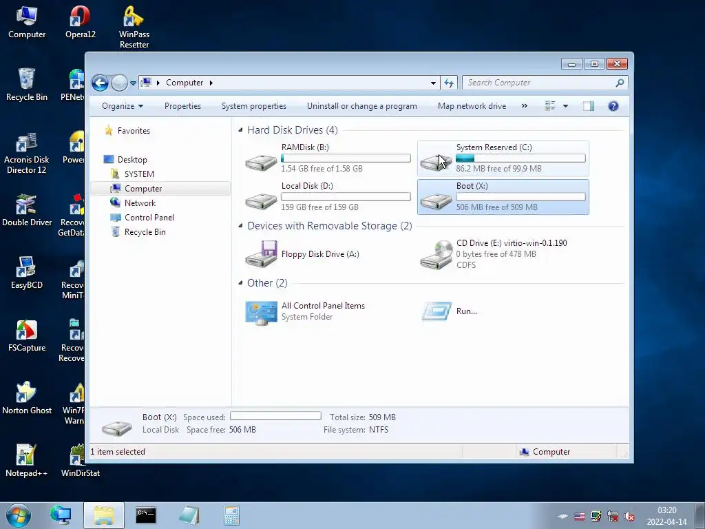Refresh the Computer view

449,83
